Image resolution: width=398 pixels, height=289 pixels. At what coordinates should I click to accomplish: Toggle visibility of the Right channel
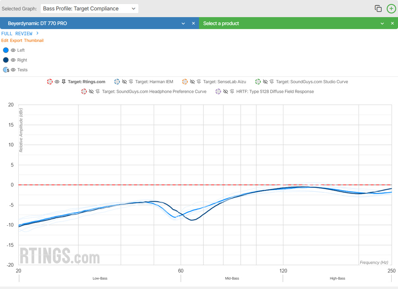click(13, 60)
